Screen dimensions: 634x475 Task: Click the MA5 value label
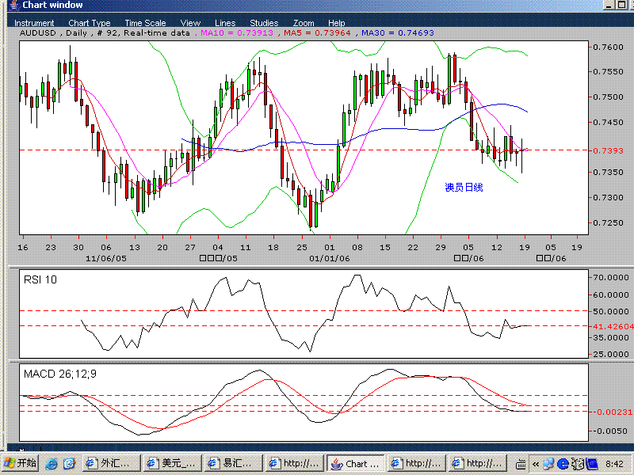317,32
